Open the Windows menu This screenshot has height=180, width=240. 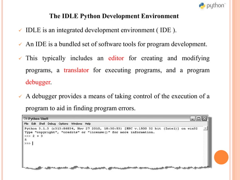(x=76, y=124)
